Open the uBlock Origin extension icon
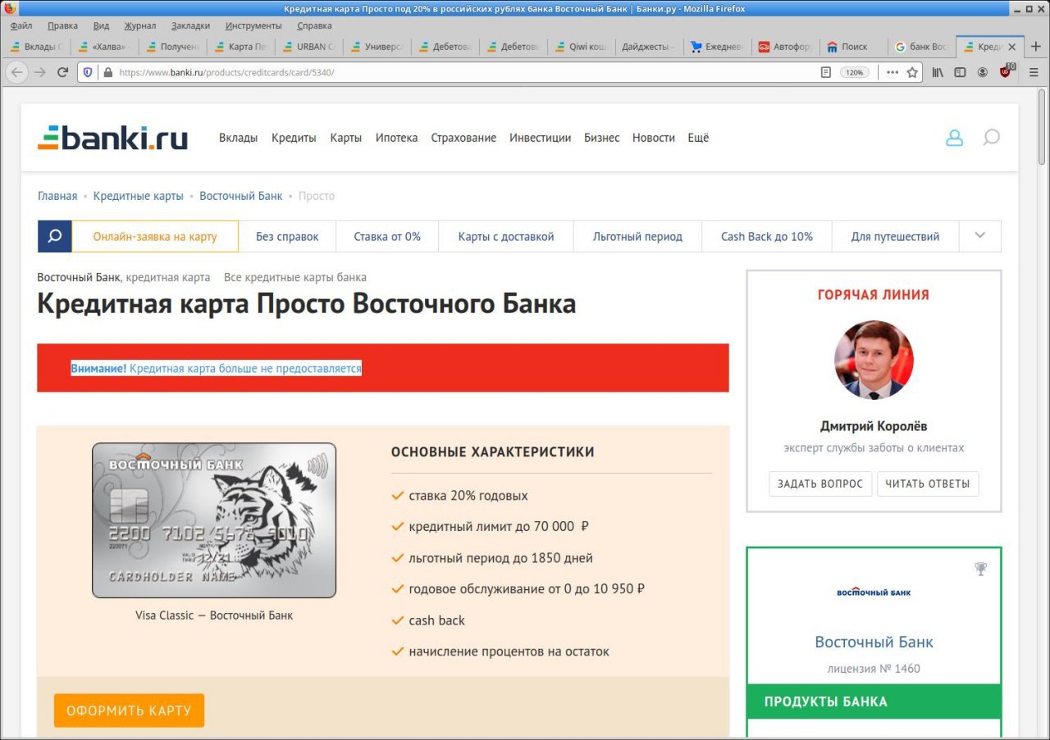Image resolution: width=1050 pixels, height=740 pixels. (x=1006, y=71)
